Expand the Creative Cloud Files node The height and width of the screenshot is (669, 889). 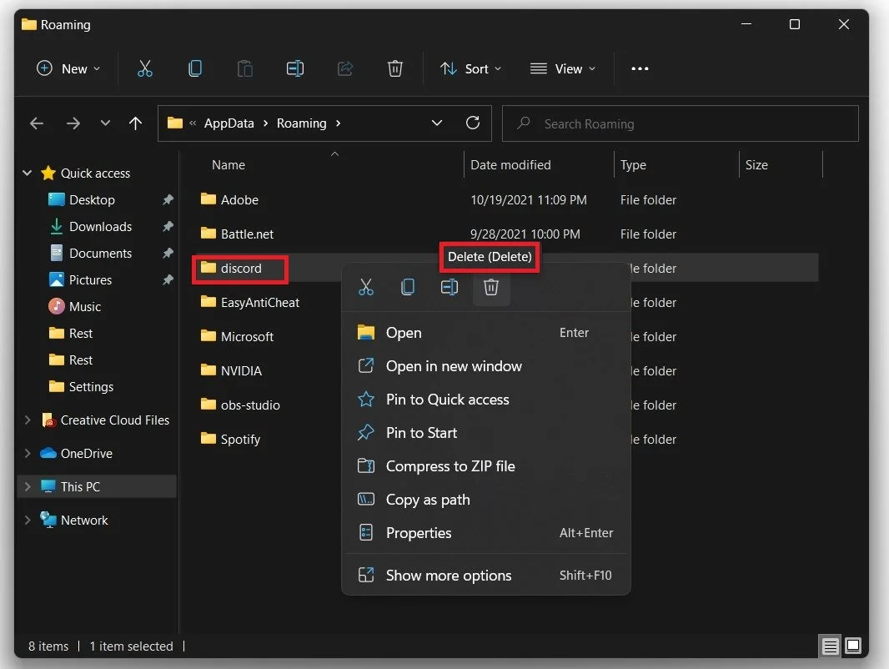(27, 420)
